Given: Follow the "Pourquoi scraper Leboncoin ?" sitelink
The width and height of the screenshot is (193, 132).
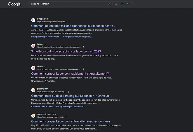Looking at the screenshot, I should coord(70,107).
